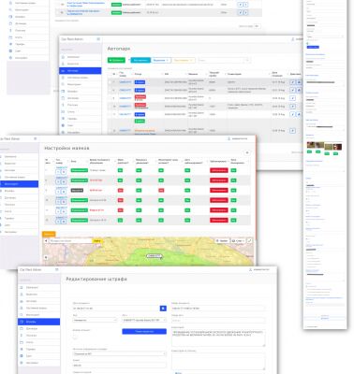
Task: Open teal dropdown button beside Добавить
Action: [x=140, y=60]
